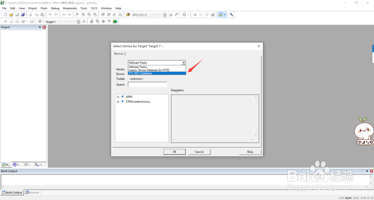374x200 pixels.
Task: Open the File menu
Action: click(x=4, y=8)
